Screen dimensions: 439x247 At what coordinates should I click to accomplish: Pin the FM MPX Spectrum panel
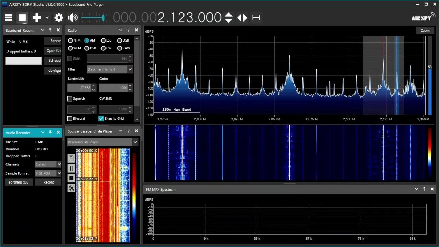click(424, 189)
